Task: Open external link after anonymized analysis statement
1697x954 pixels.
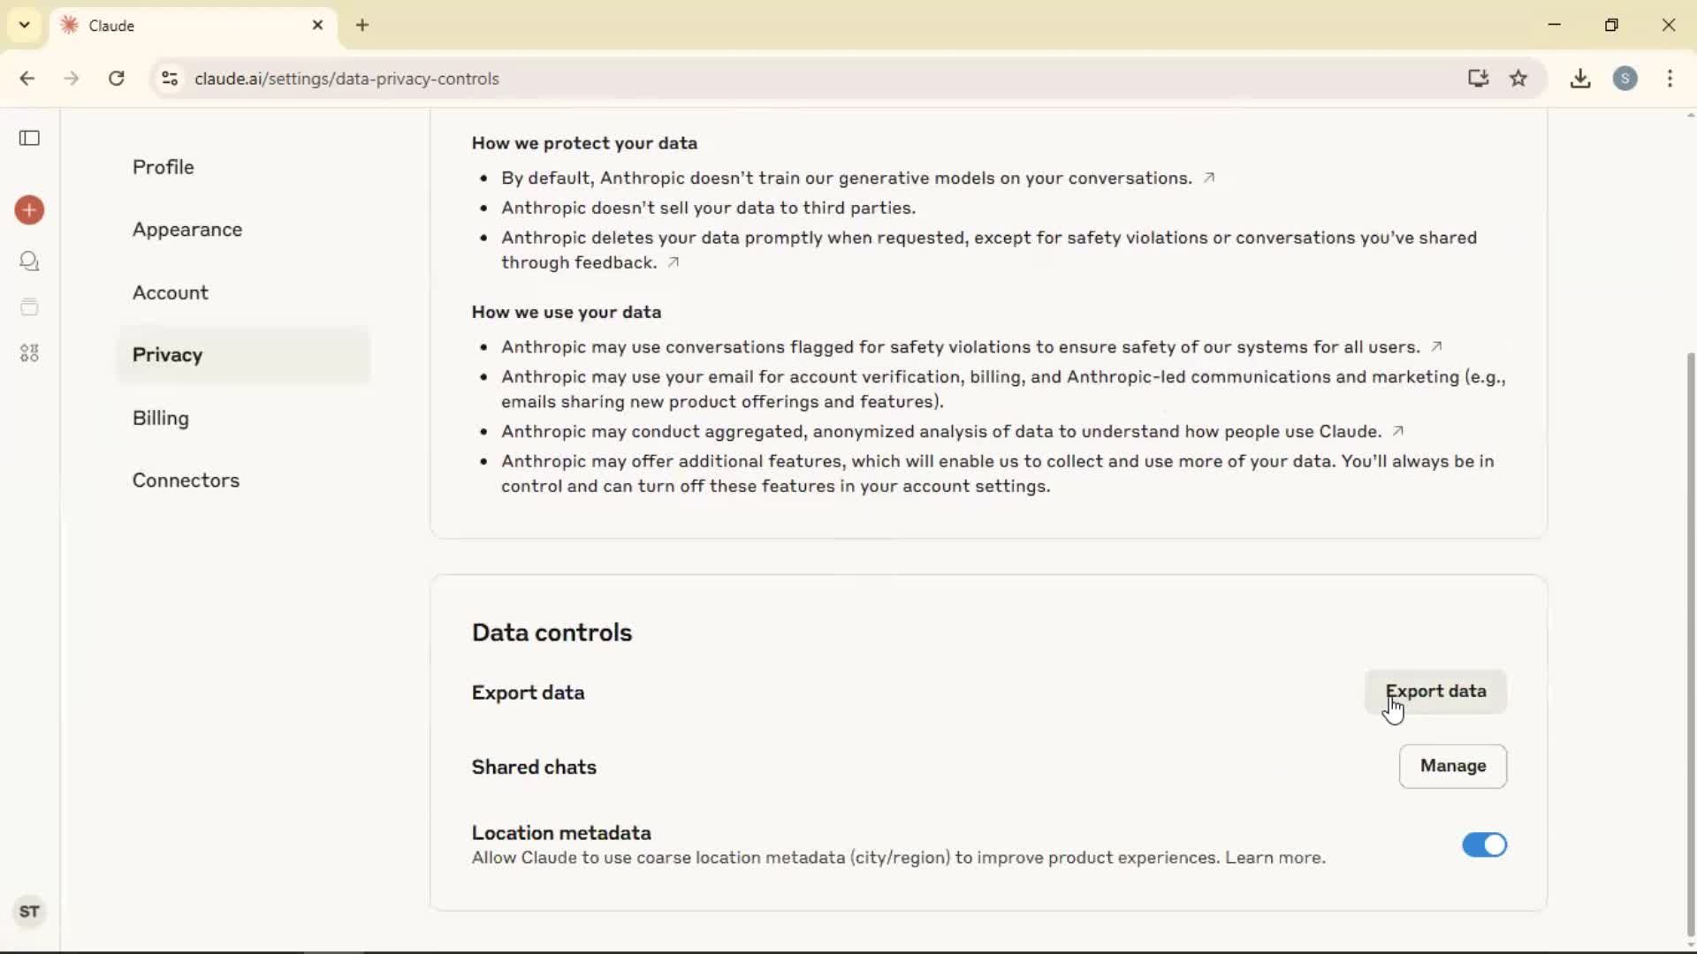Action: [1397, 431]
